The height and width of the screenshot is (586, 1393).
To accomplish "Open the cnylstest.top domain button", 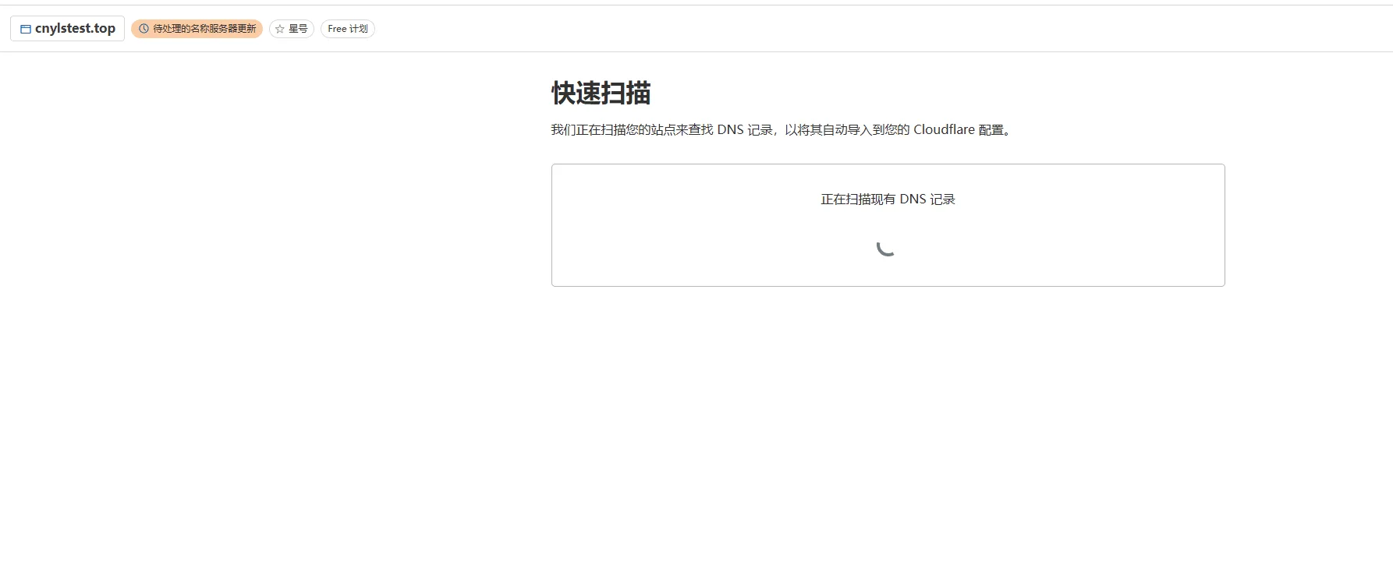I will pos(67,29).
